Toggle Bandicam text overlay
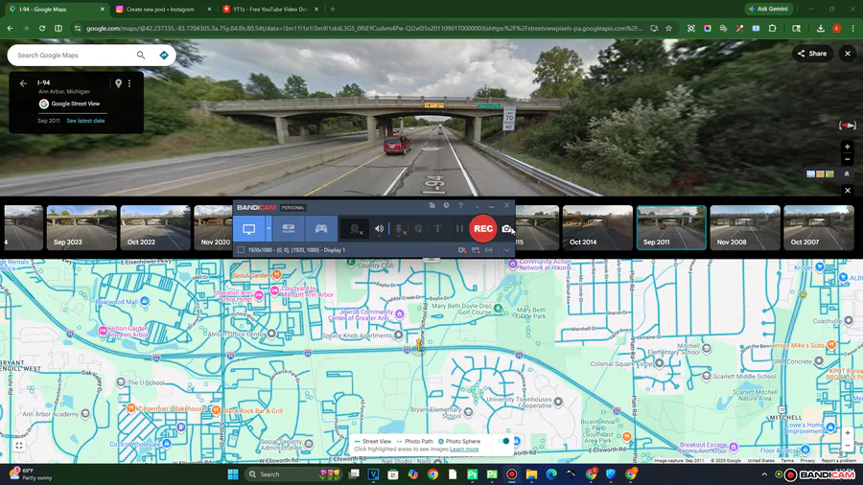Image resolution: width=863 pixels, height=485 pixels. pyautogui.click(x=437, y=229)
